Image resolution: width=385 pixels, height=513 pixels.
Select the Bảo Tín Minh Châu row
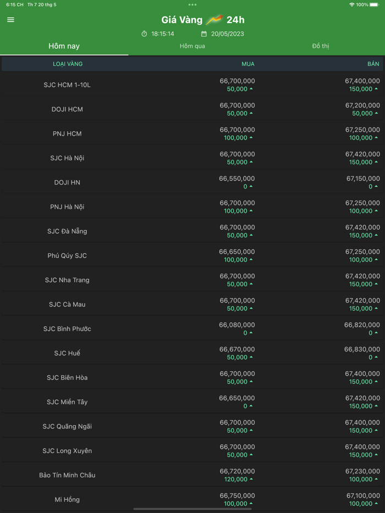(x=193, y=475)
